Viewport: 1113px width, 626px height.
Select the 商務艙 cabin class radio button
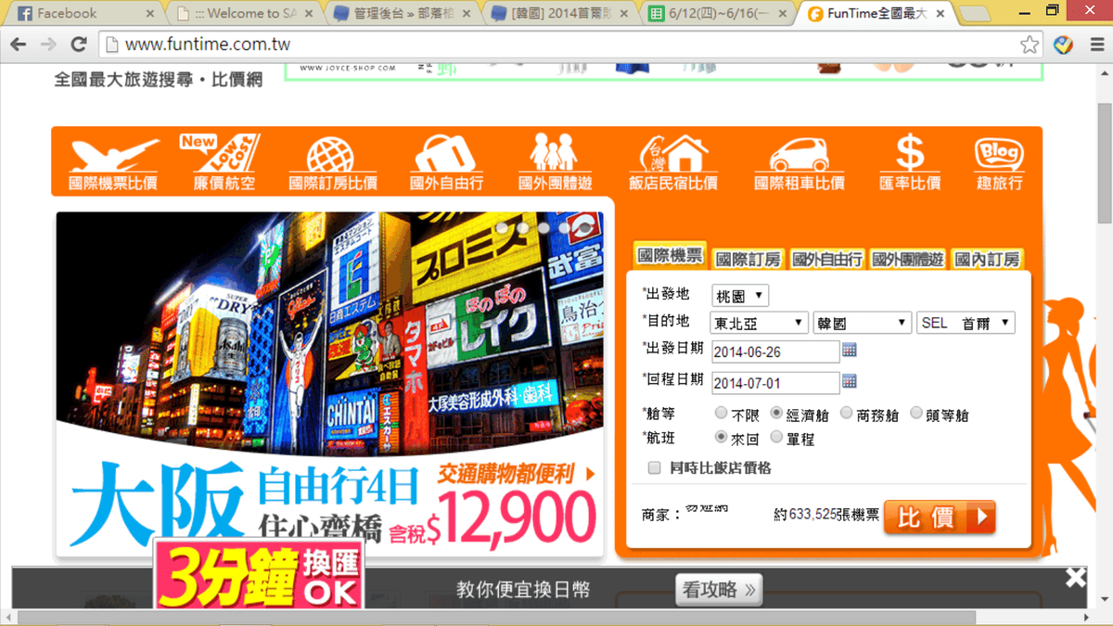click(847, 414)
